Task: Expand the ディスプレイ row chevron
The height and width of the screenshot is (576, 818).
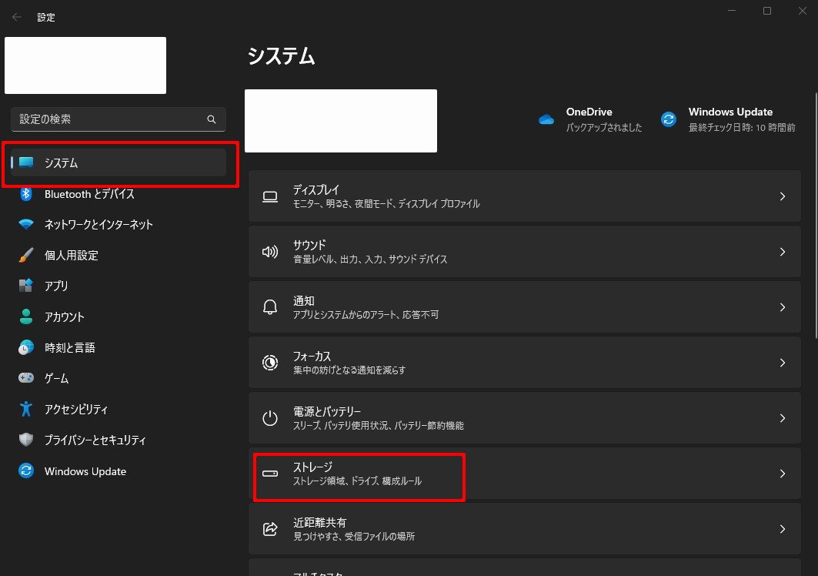Action: pyautogui.click(x=782, y=196)
